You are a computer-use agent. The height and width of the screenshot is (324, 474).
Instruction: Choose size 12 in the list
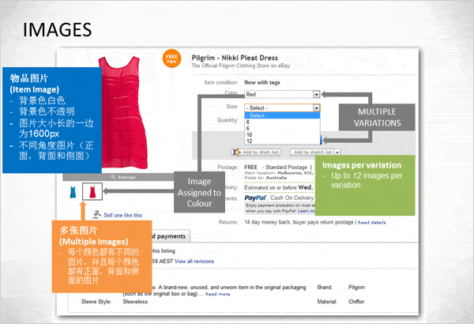tap(282, 141)
